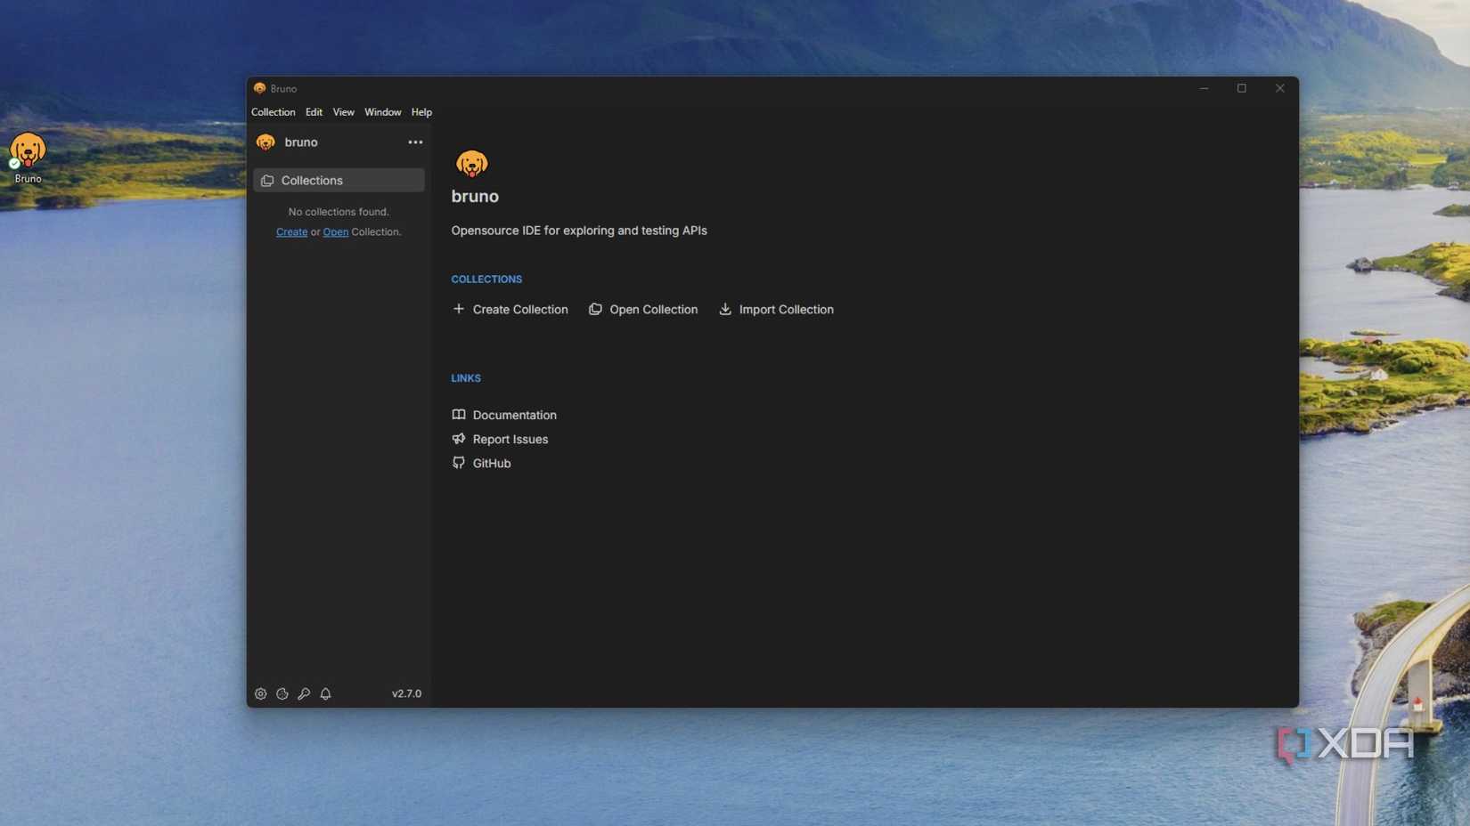Open the GitHub repository link
1470x826 pixels.
click(491, 463)
